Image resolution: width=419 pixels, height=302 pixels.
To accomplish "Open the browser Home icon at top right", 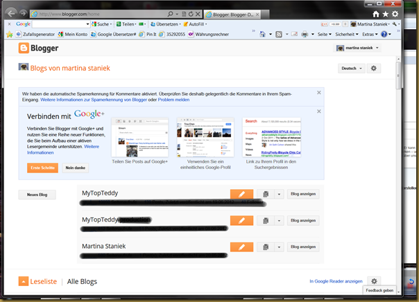I will [376, 14].
